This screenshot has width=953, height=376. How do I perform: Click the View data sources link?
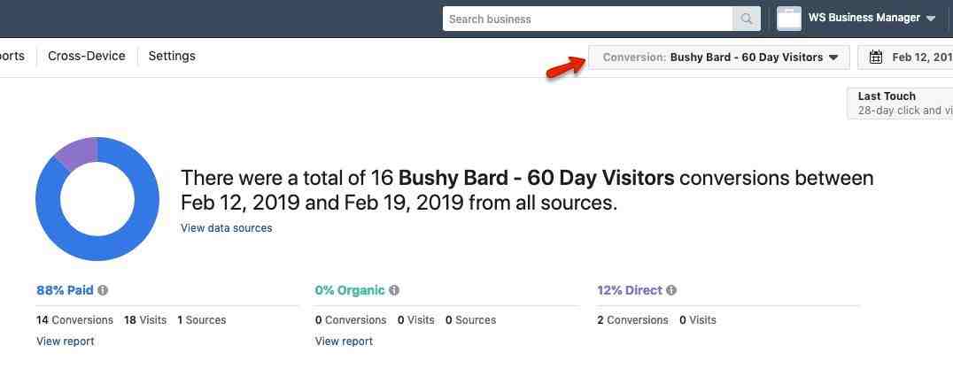pos(227,227)
